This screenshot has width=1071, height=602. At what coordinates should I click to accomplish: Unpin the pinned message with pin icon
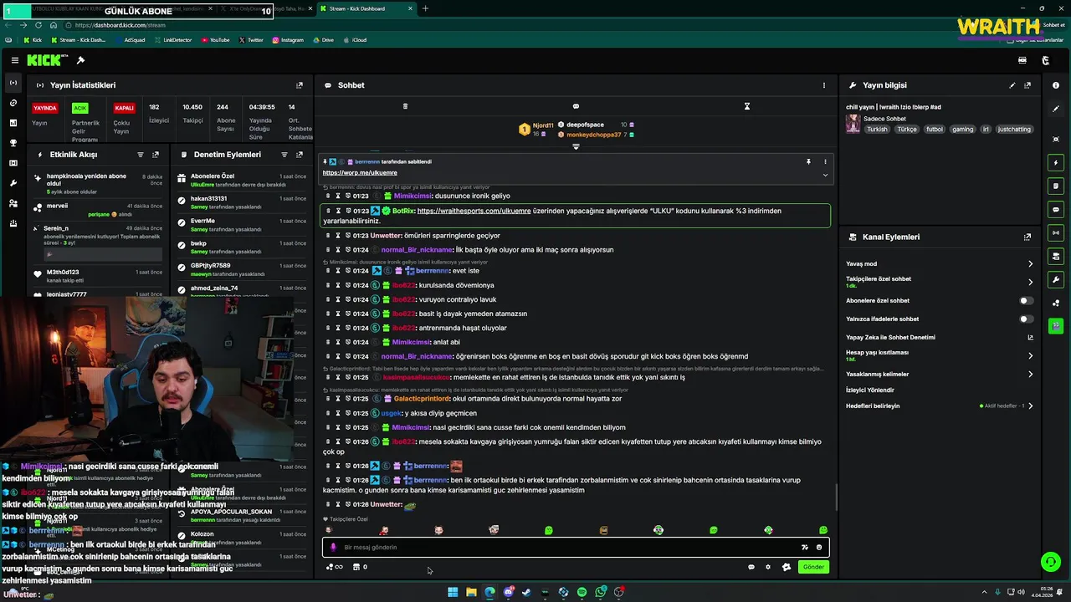tap(808, 161)
